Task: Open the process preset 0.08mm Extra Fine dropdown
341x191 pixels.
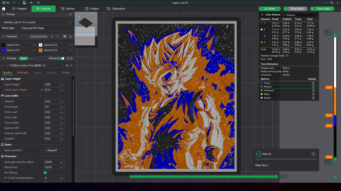Action: click(x=34, y=65)
